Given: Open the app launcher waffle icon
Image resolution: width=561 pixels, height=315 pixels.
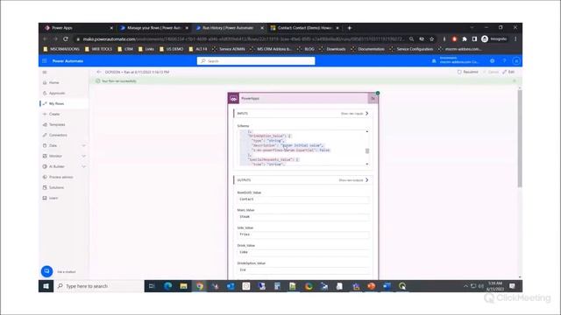Looking at the screenshot, I should tap(45, 61).
